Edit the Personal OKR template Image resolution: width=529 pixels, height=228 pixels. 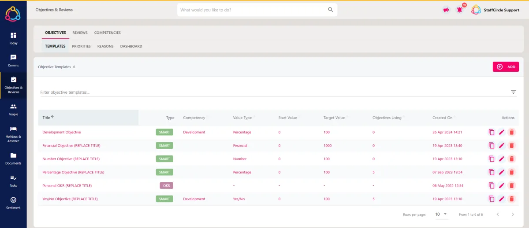click(x=502, y=186)
